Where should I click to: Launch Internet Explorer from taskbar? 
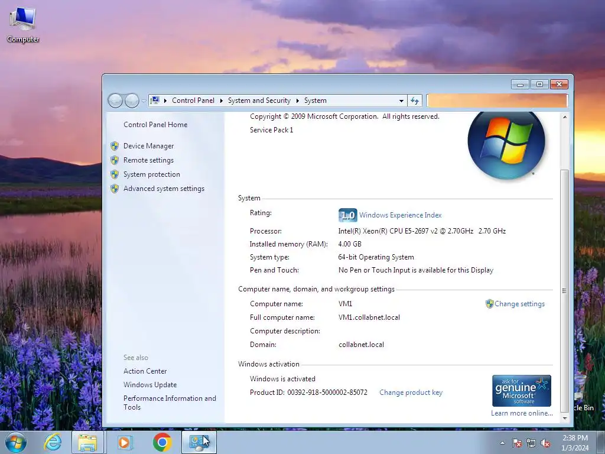tap(53, 442)
